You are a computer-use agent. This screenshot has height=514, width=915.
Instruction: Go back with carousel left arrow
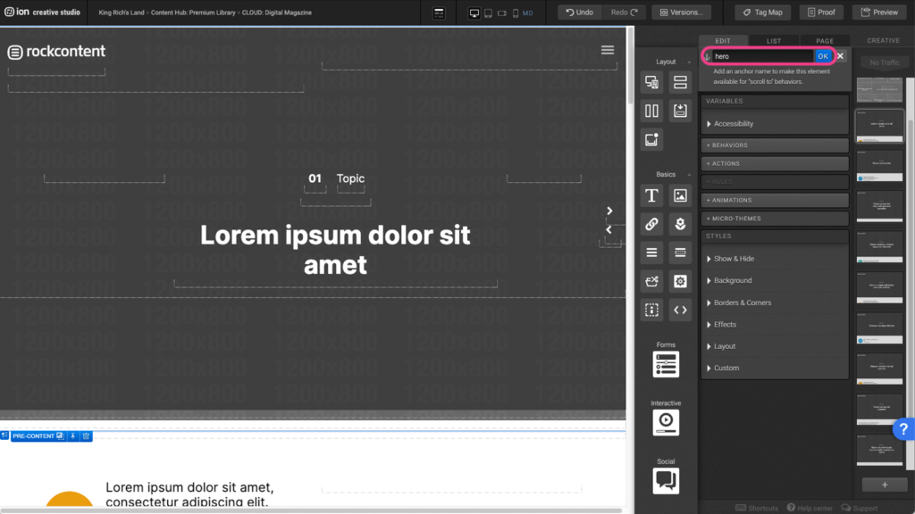pyautogui.click(x=609, y=230)
